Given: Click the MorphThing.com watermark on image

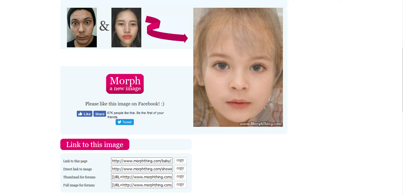Looking at the screenshot, I should pos(261,124).
